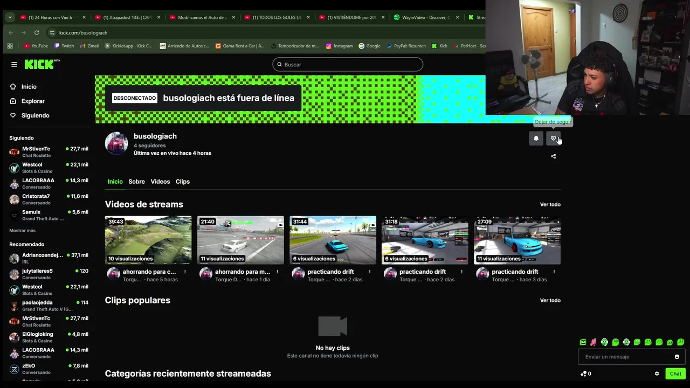Open the 39:43 ahorrando para stream thumbnail
Screen dimensions: 690x388
coord(148,240)
